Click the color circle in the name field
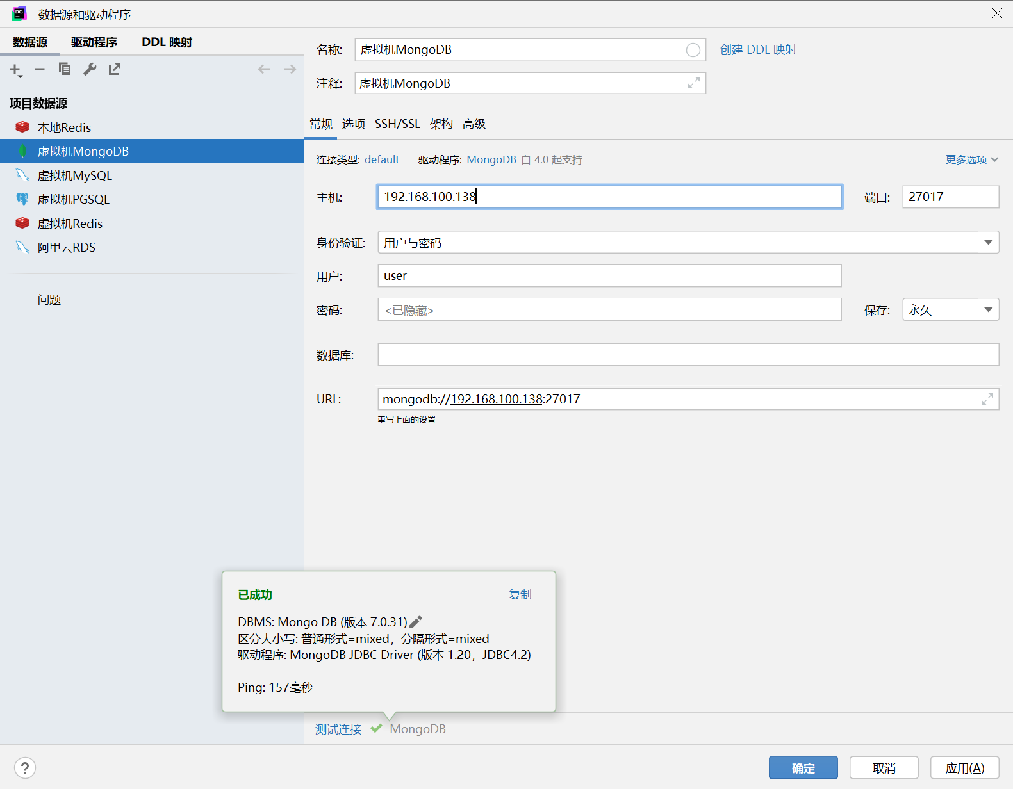The image size is (1013, 789). pyautogui.click(x=693, y=50)
